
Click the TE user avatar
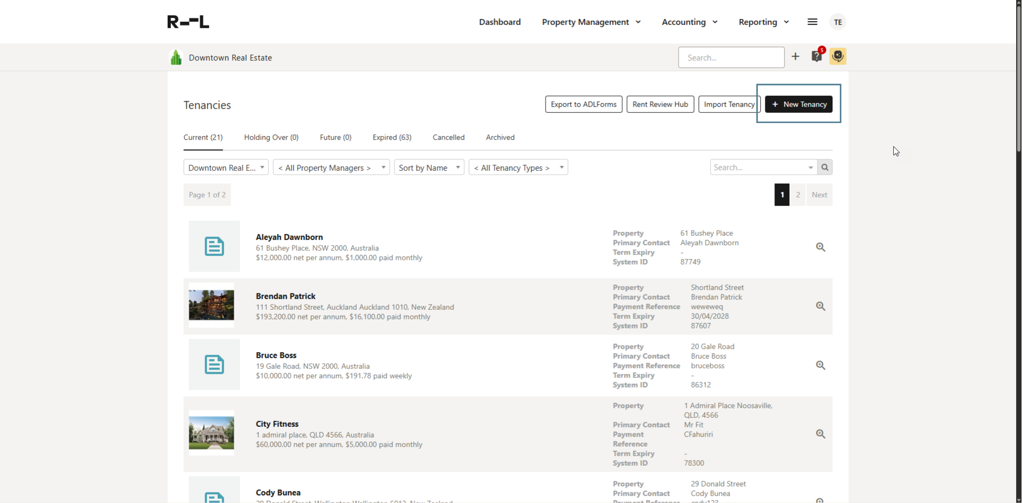[x=838, y=22]
